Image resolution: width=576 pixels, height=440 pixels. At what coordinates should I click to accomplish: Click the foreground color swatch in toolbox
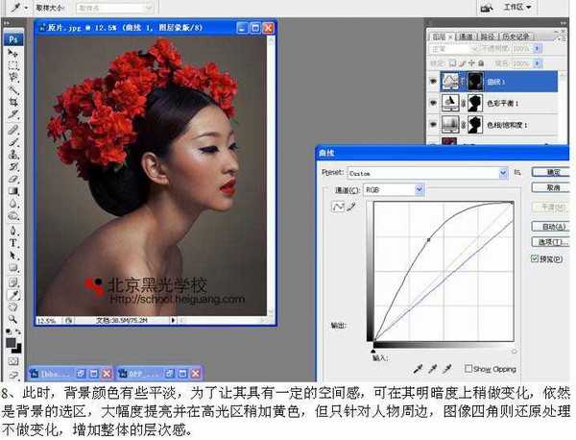click(12, 341)
